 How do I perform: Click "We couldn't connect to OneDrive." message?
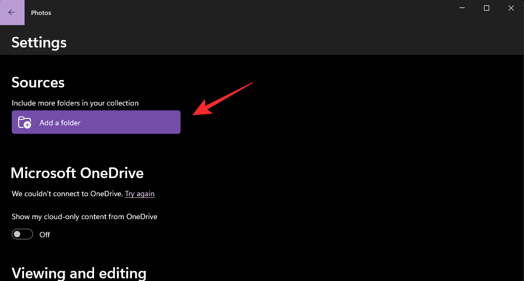tap(67, 194)
